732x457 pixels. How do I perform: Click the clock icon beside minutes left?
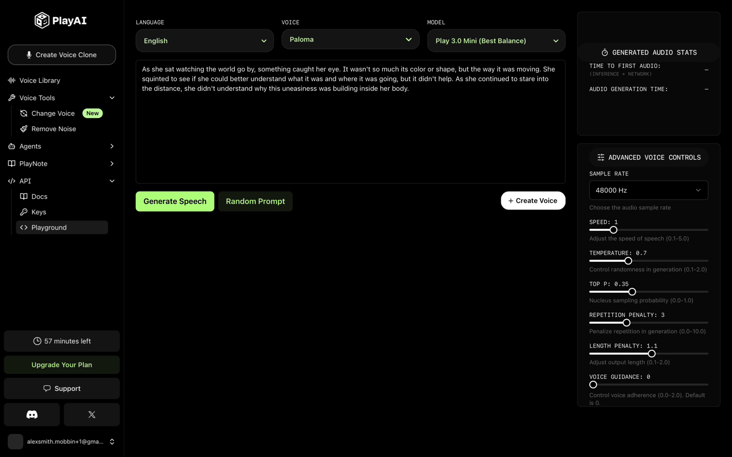[37, 341]
